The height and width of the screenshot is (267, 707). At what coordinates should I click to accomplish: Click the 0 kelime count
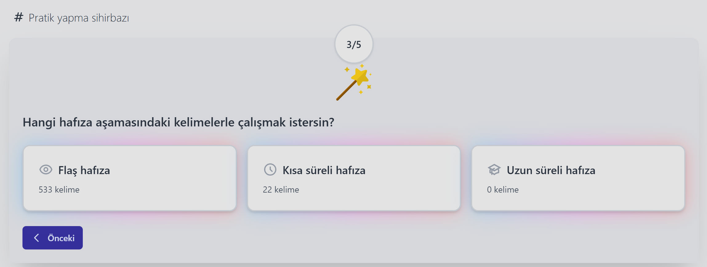pyautogui.click(x=503, y=189)
